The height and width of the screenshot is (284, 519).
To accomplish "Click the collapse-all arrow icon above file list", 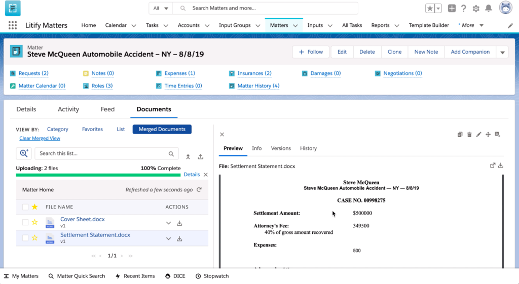I will [x=188, y=157].
